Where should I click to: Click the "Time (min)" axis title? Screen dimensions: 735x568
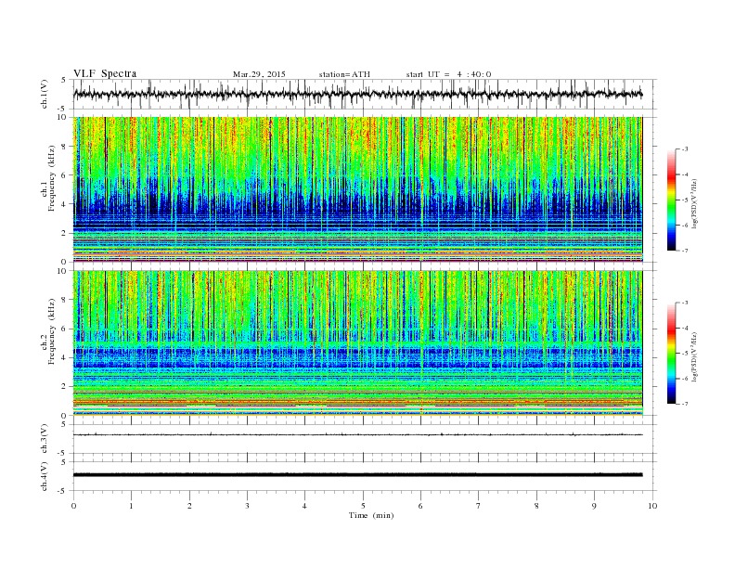(371, 515)
